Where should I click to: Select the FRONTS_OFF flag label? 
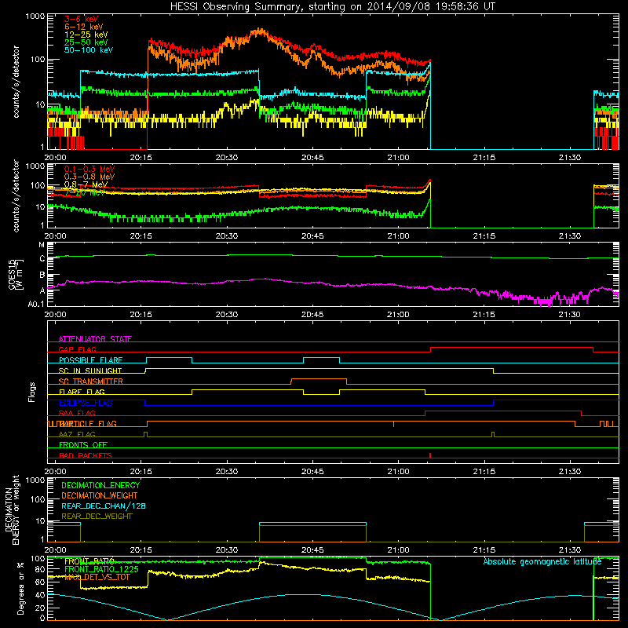(x=83, y=444)
